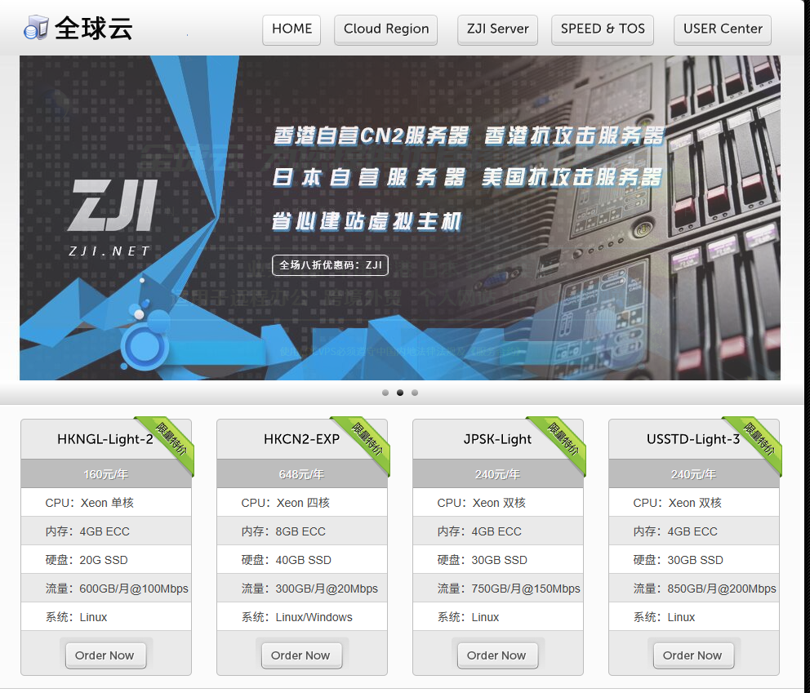Click the USSTD-Light-3 plan title
Viewport: 810px width, 693px height.
(693, 439)
